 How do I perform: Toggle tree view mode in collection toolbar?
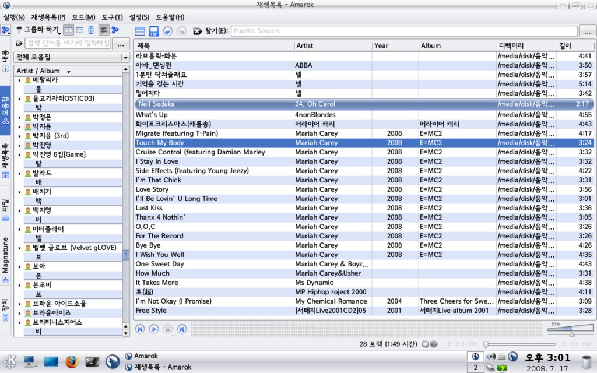[x=69, y=30]
